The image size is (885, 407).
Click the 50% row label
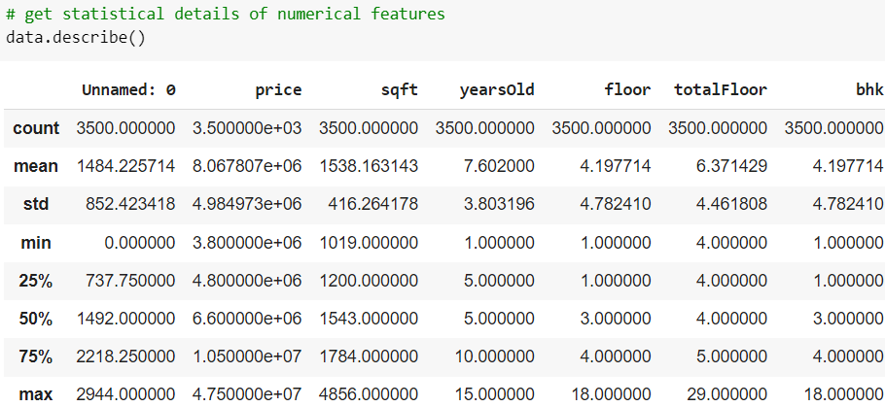36,319
